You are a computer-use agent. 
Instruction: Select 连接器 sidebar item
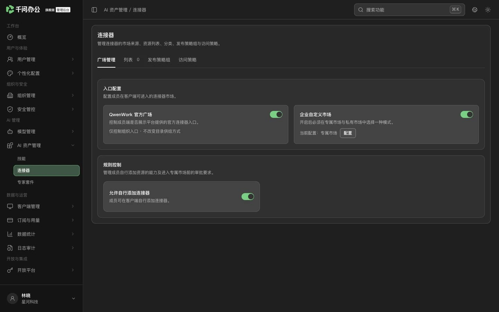pyautogui.click(x=46, y=171)
